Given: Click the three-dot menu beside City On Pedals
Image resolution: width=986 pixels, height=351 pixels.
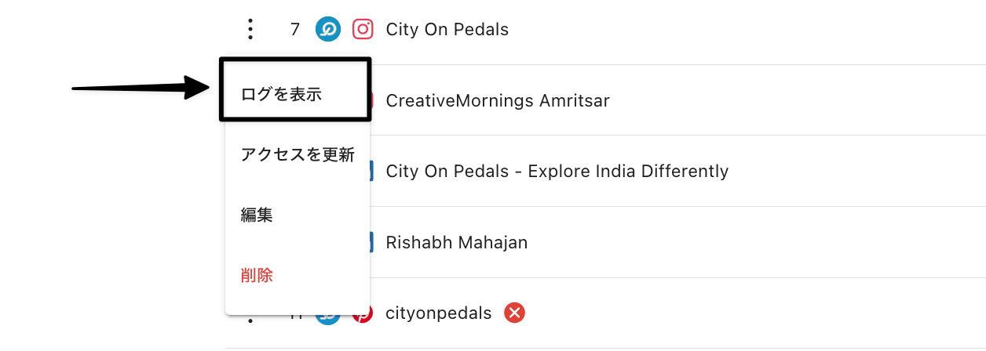Looking at the screenshot, I should click(x=250, y=30).
